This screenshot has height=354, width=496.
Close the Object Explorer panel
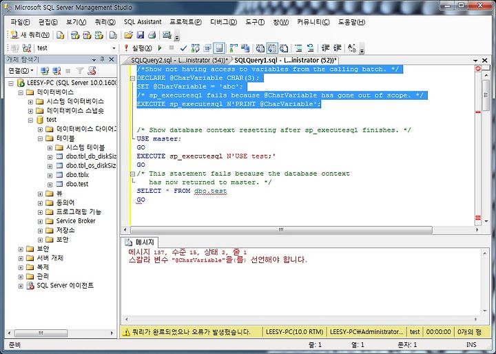tap(112, 59)
